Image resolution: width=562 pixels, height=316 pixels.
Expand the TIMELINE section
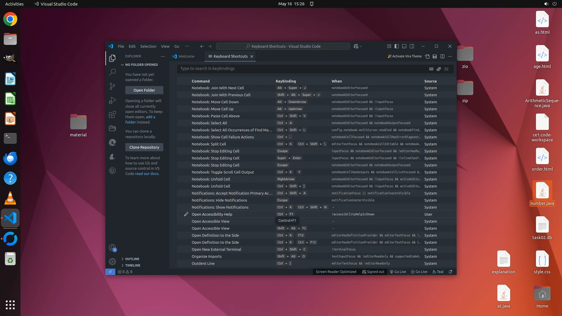click(x=133, y=265)
